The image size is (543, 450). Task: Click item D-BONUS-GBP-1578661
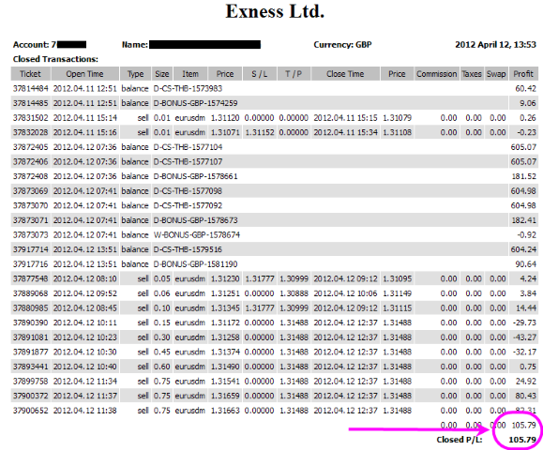point(196,176)
